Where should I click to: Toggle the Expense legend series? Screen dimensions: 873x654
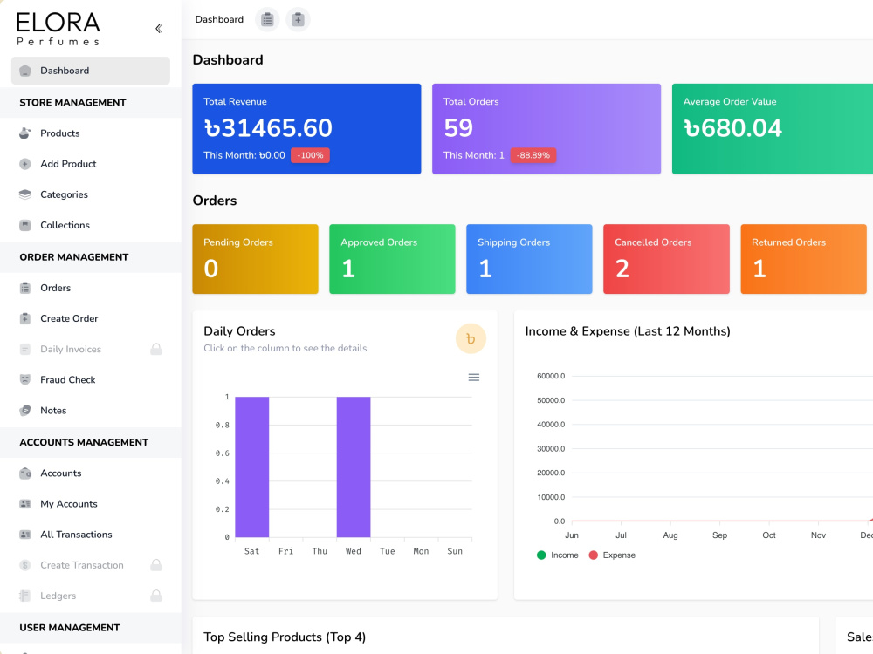(x=612, y=555)
